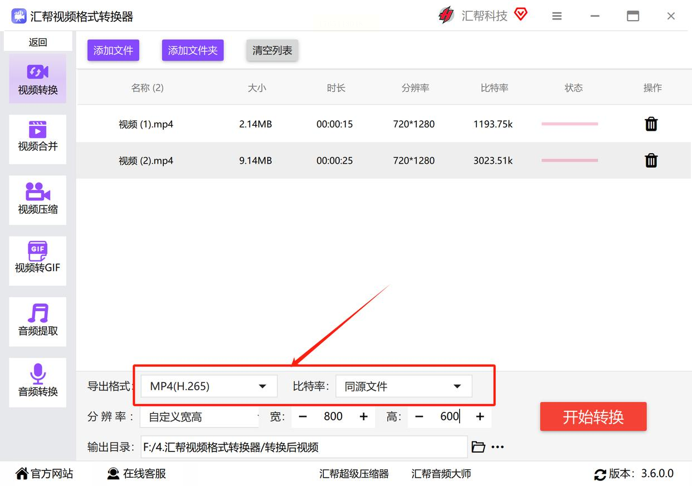This screenshot has width=692, height=486.
Task: Remove 视频 (2).mp4 using trash icon
Action: pos(651,161)
